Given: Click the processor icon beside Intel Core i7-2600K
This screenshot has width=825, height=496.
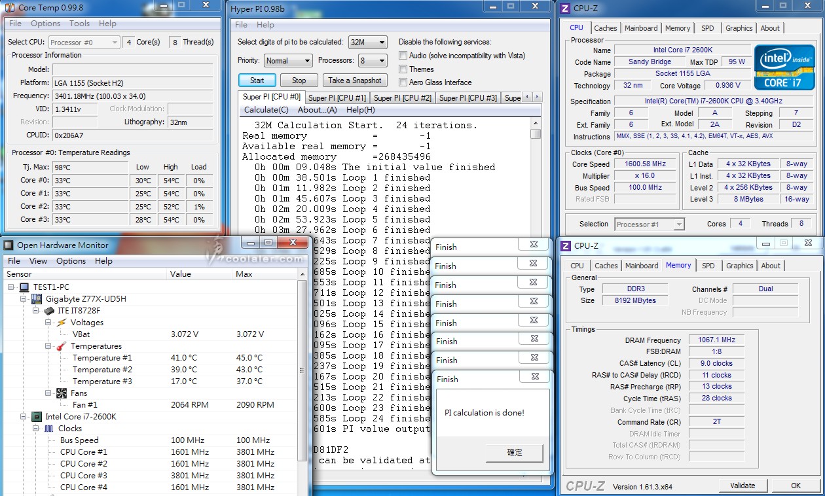Looking at the screenshot, I should (37, 417).
